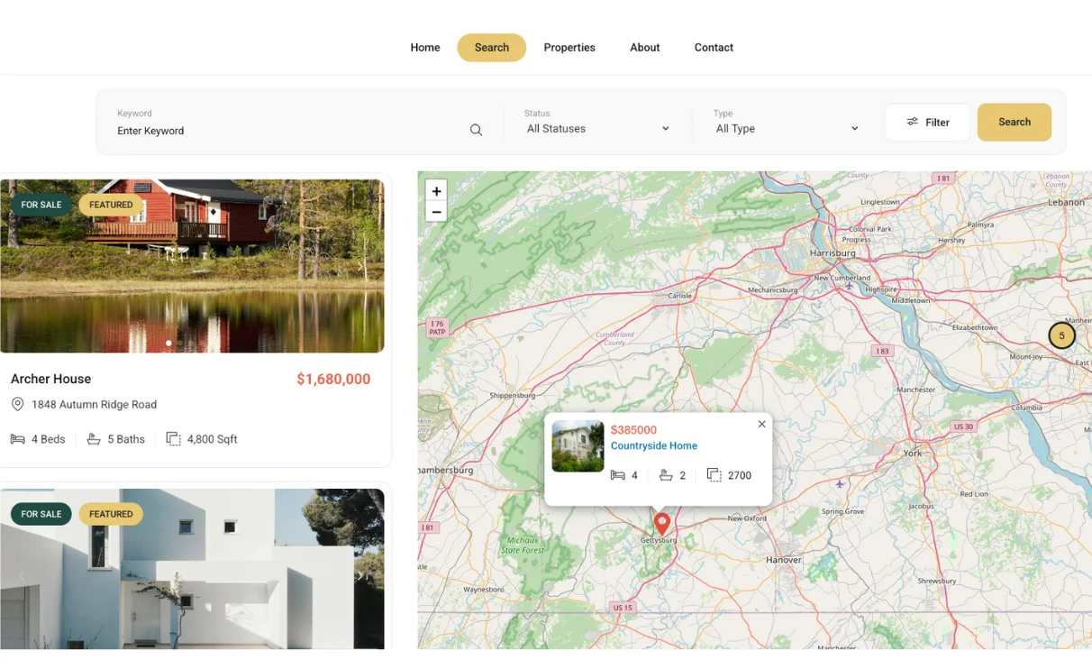Show previous photo of white house listing
The width and height of the screenshot is (1092, 669).
(x=22, y=576)
